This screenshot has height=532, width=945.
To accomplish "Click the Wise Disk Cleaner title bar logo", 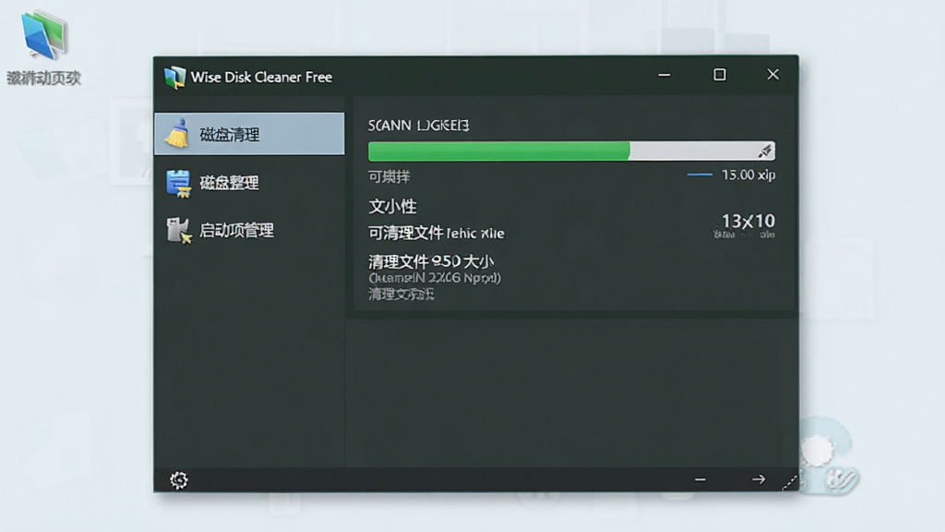I will pos(174,78).
